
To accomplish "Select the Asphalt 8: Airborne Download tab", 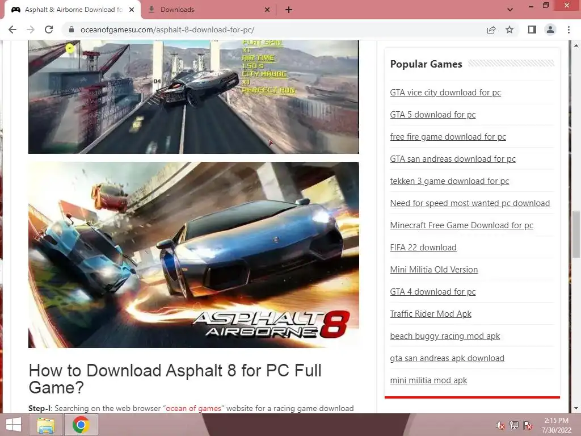I will [x=73, y=10].
